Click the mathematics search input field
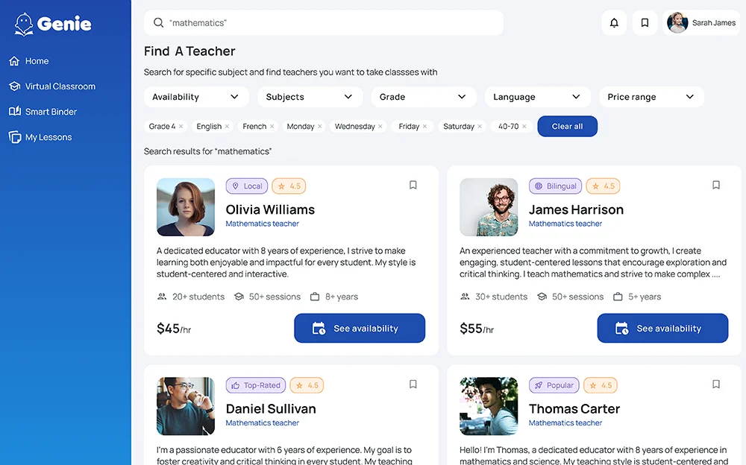Image resolution: width=746 pixels, height=465 pixels. coord(328,23)
